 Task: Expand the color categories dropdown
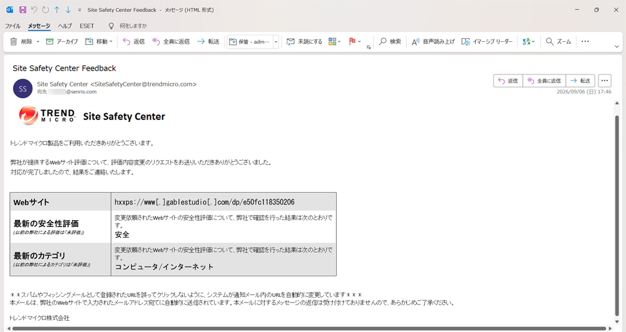[x=339, y=41]
